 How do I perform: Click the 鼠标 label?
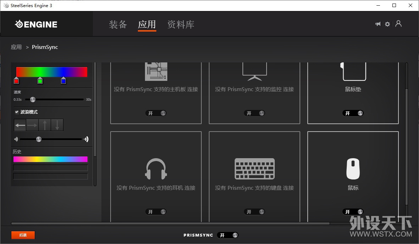pyautogui.click(x=353, y=188)
